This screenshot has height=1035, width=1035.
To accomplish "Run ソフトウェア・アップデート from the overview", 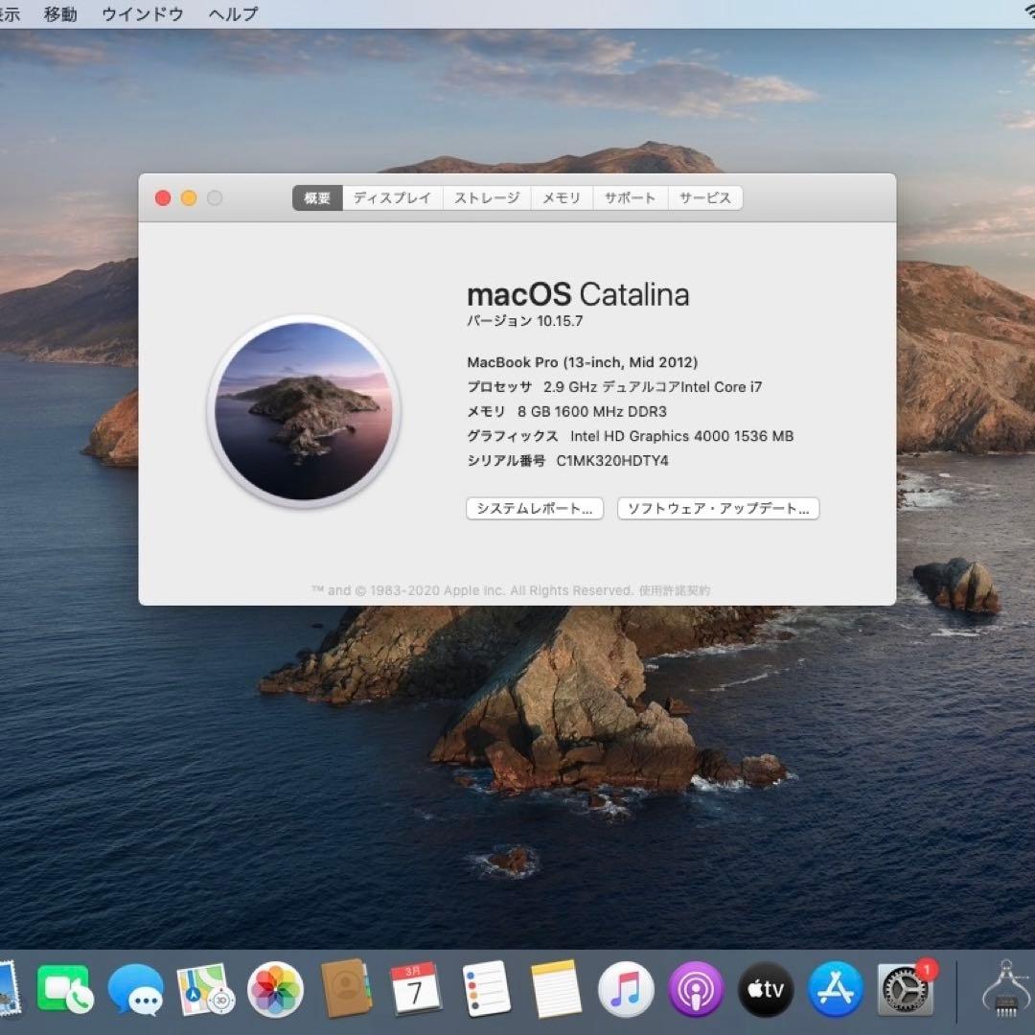I will click(718, 508).
